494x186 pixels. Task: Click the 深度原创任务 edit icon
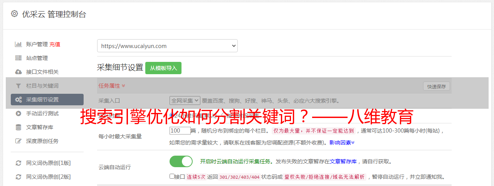click(x=18, y=141)
